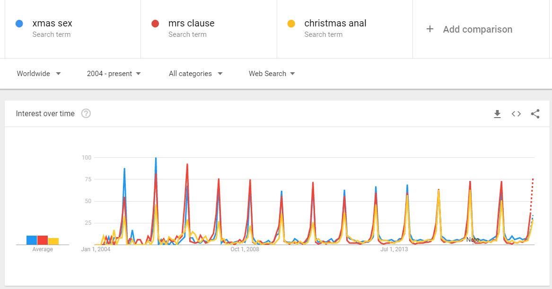Open the embed code option for the chart
Viewport: 552px width, 289px height.
point(516,113)
